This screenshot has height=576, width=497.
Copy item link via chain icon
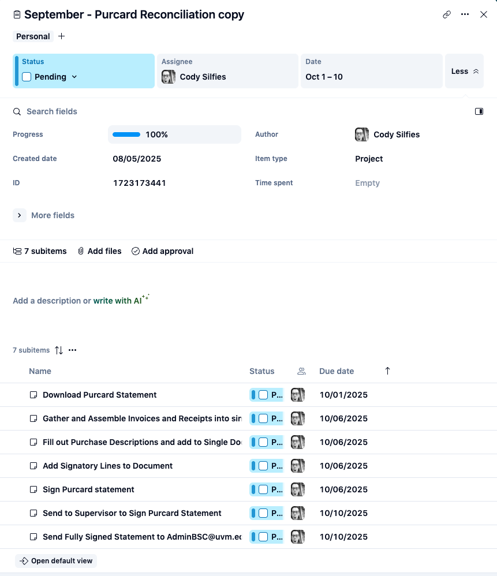[x=446, y=15]
